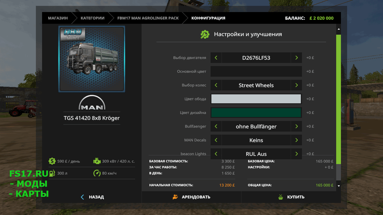The height and width of the screenshot is (215, 383).
Task: Open the Keins decals selector
Action: (256, 140)
